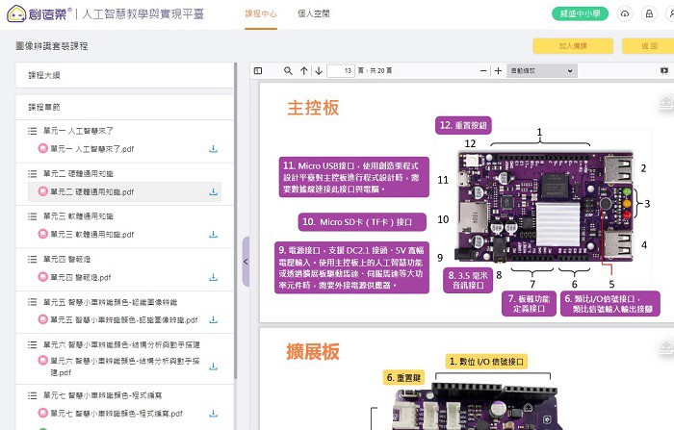
Task: Download 單元三 軟體通用知識.pdf file
Action: coord(213,235)
